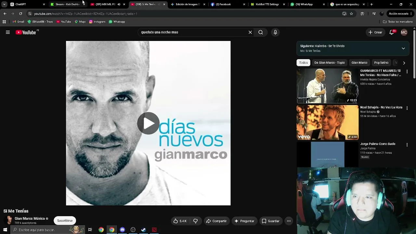Screen dimensions: 416x234
Task: Click the Crear create button
Action: [x=375, y=32]
